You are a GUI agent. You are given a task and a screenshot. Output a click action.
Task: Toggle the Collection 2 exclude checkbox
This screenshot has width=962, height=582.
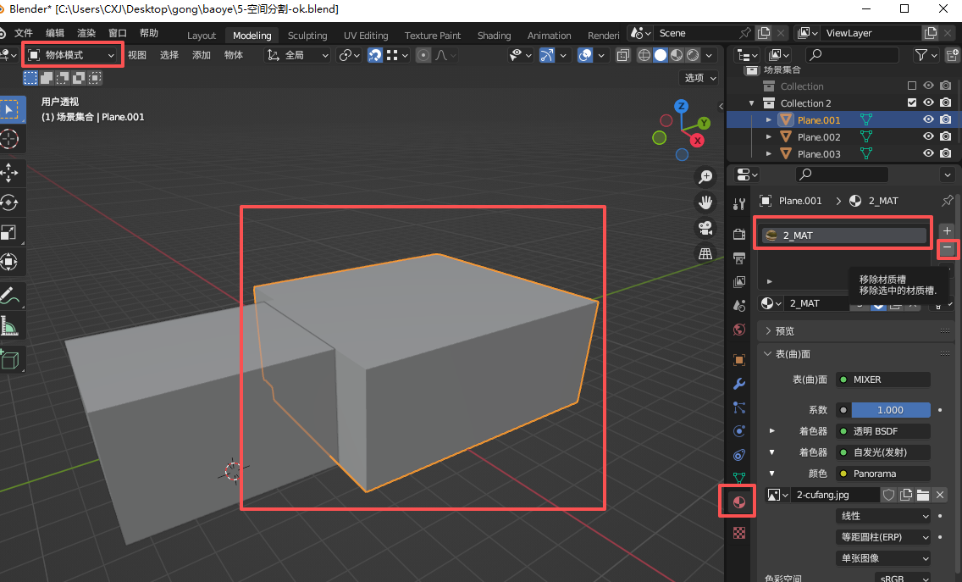click(912, 103)
